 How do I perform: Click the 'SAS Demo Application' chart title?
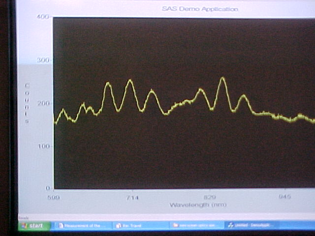[200, 9]
